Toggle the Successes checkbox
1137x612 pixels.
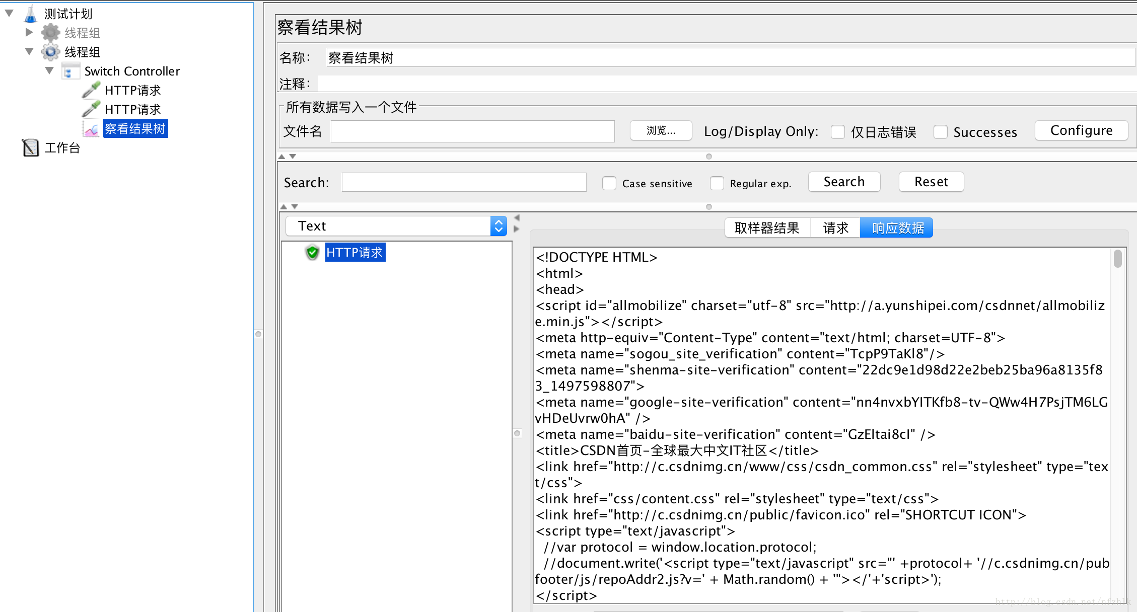940,132
